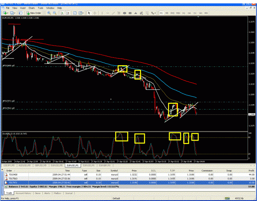This screenshot has width=257, height=201.
Task: Select the Crosshair tool
Action: 95,13
